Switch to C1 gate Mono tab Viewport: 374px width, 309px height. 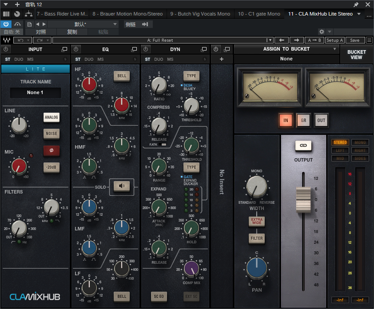coord(259,14)
